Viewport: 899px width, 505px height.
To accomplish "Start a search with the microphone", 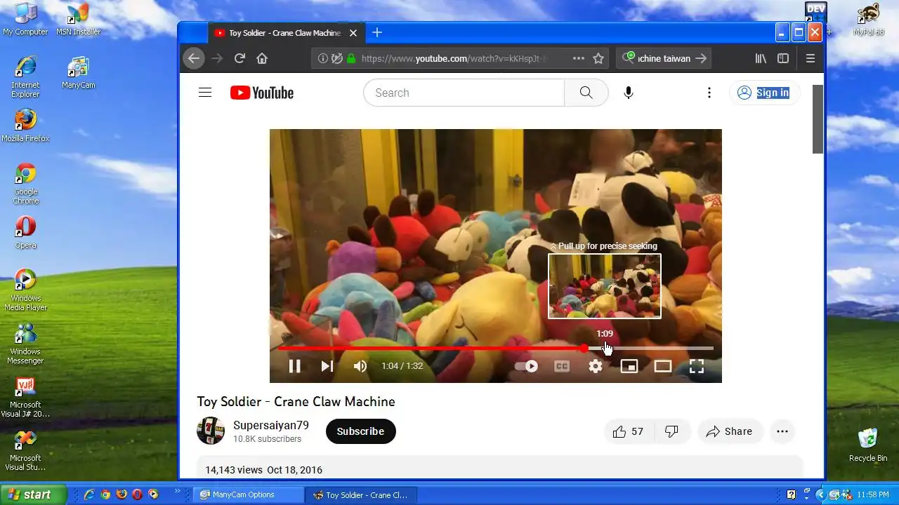I will click(629, 93).
